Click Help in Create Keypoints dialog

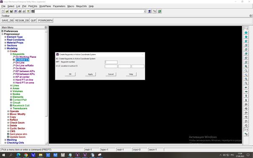[x=131, y=74]
